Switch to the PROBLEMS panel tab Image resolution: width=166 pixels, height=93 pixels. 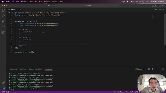(x=13, y=69)
